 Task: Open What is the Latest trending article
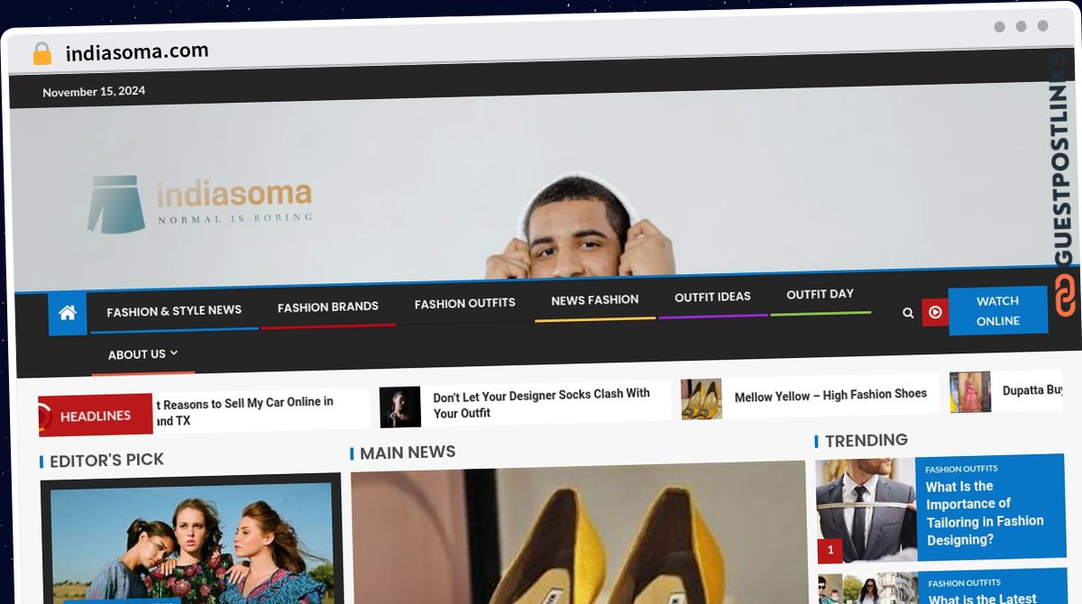tap(983, 599)
